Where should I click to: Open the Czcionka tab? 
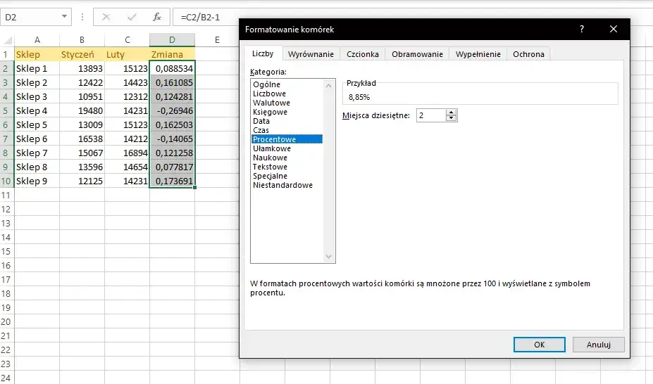tap(363, 54)
